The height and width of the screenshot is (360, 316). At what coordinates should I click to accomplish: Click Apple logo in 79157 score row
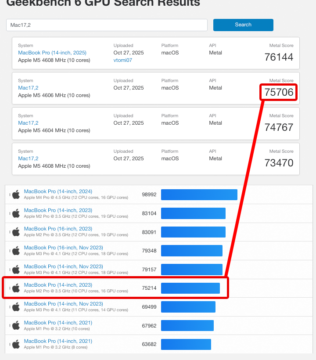[x=16, y=269]
